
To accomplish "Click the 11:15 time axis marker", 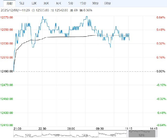I will coord(129,129).
